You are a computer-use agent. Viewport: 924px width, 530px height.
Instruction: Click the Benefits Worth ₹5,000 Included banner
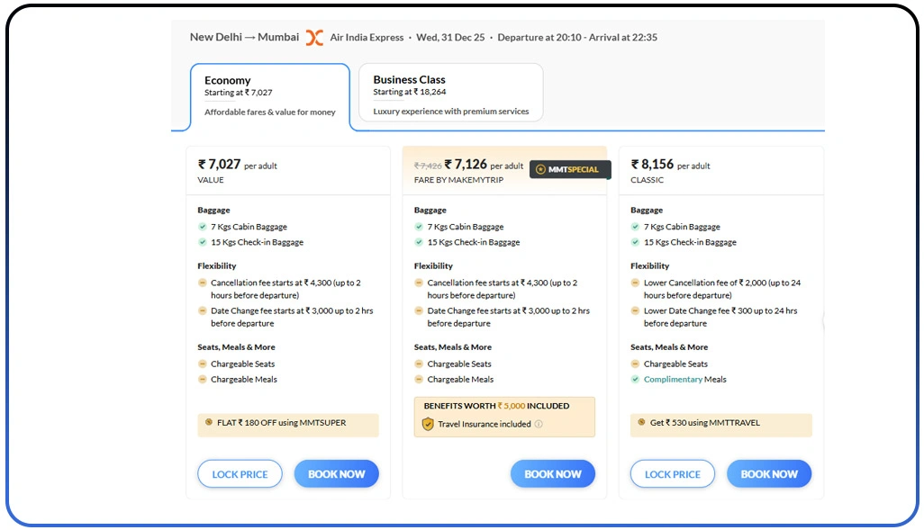point(504,407)
